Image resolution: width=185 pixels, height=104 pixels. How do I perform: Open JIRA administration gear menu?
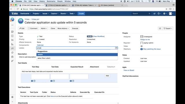(165, 14)
